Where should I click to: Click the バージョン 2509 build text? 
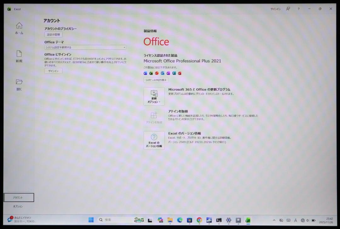(x=197, y=142)
